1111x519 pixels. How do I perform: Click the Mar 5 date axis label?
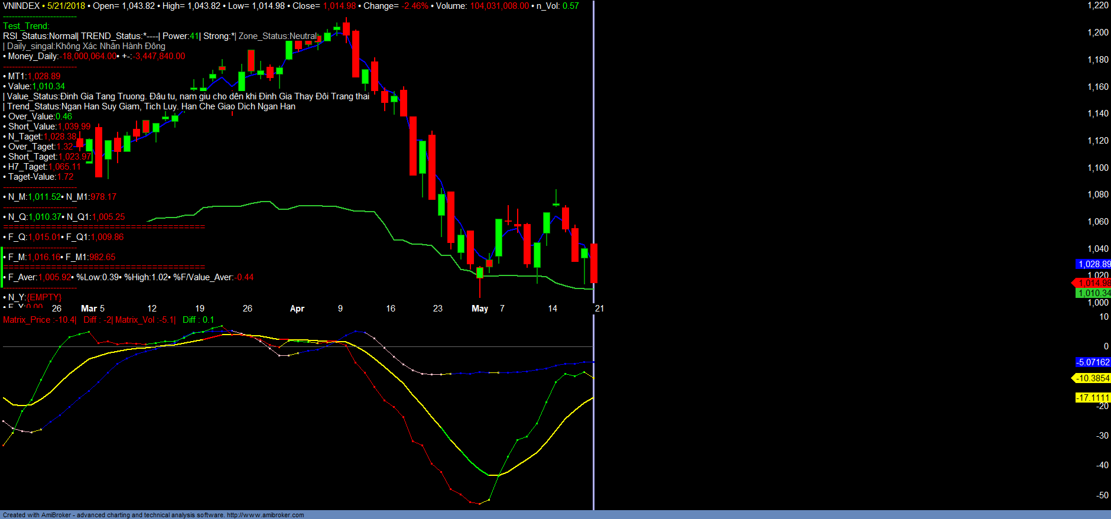click(x=93, y=309)
